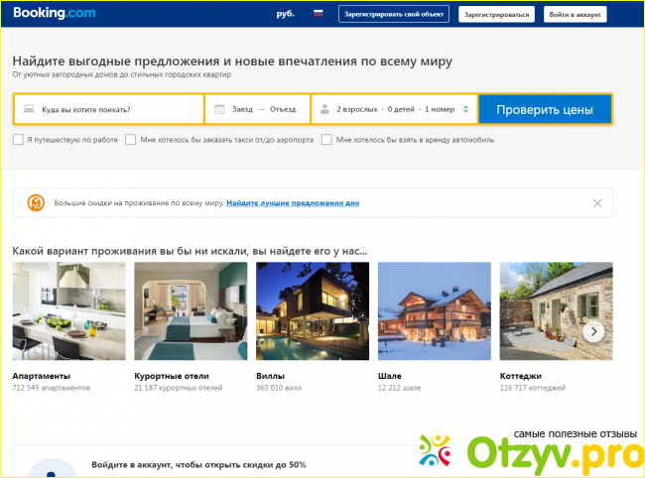Check "Я путешествую по работе" checkbox
Image resolution: width=645 pixels, height=478 pixels.
[18, 140]
